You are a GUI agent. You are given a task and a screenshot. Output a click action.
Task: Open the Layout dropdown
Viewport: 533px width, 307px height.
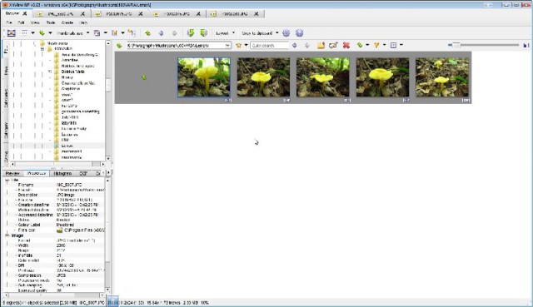225,33
